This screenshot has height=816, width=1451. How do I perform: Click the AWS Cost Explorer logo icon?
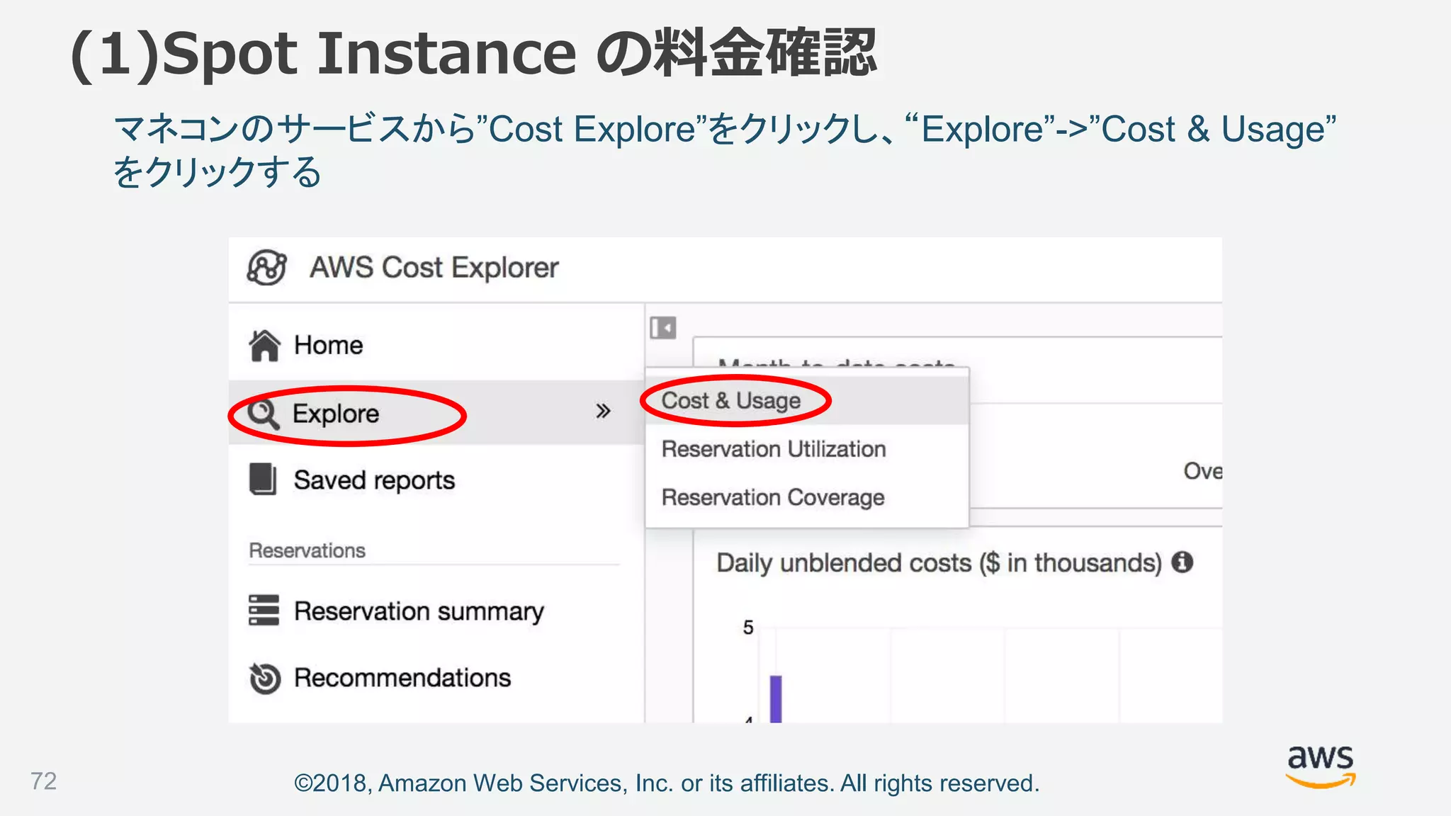tap(267, 268)
